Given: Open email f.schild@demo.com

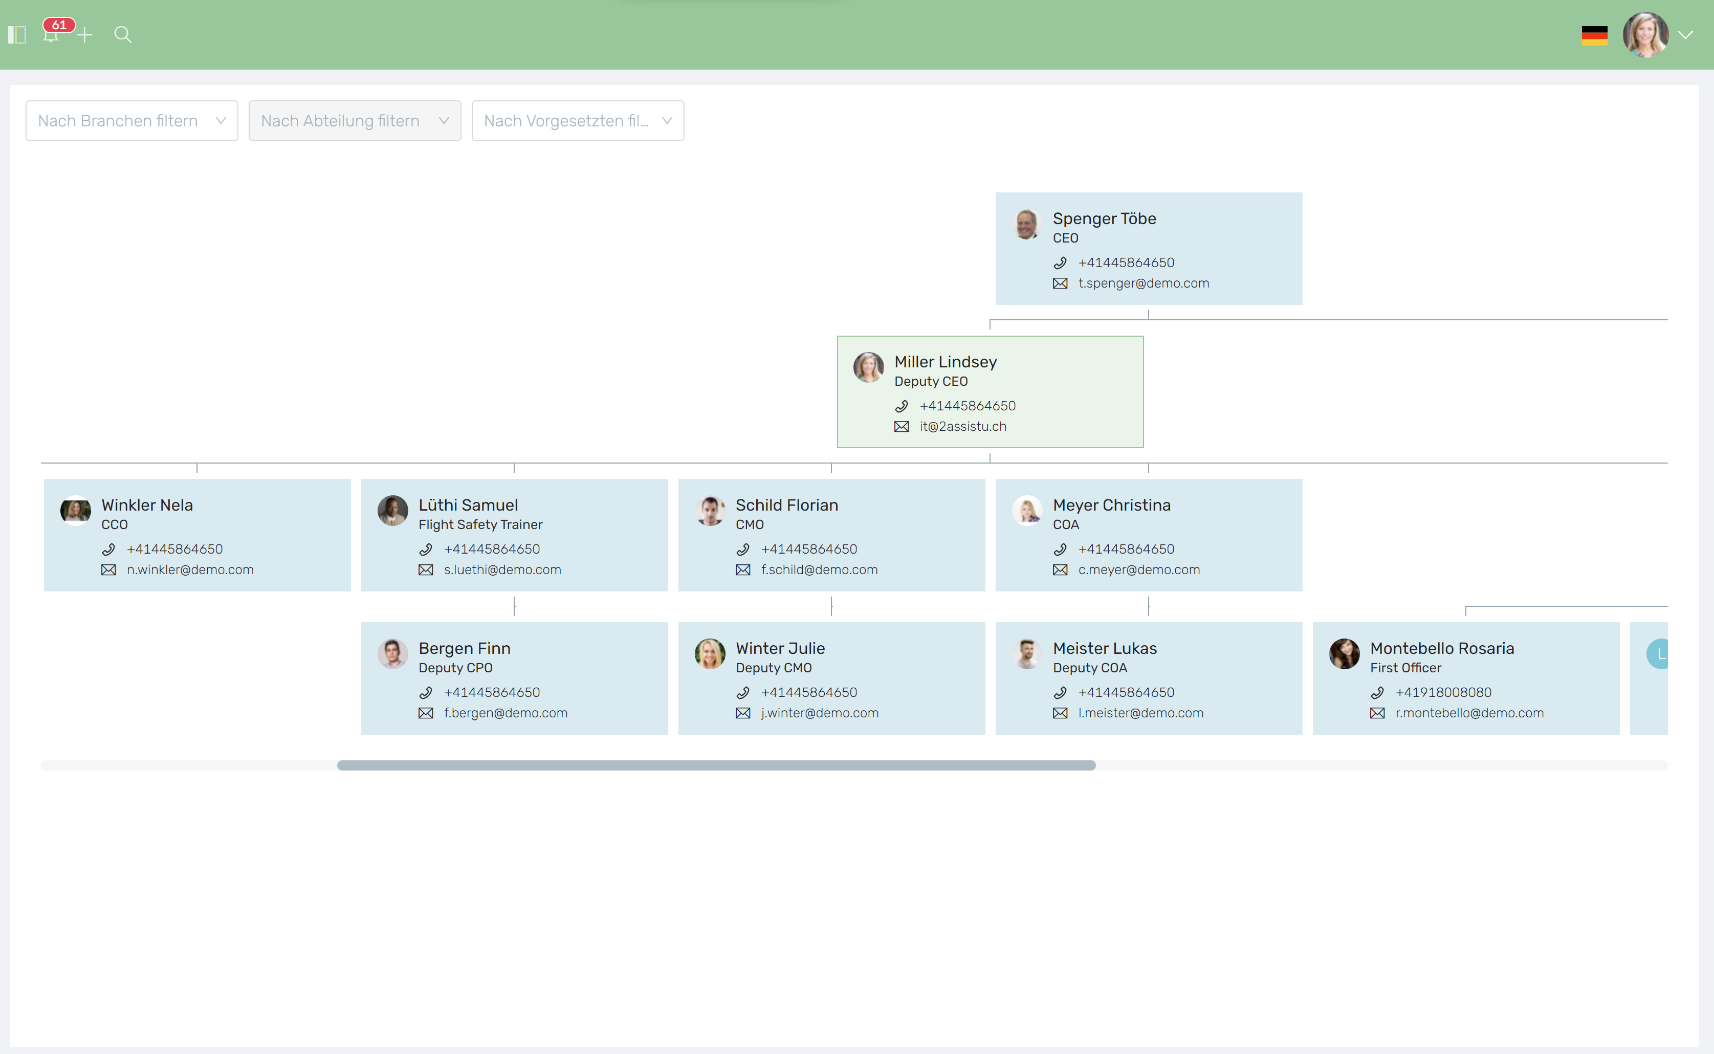Looking at the screenshot, I should click(819, 570).
